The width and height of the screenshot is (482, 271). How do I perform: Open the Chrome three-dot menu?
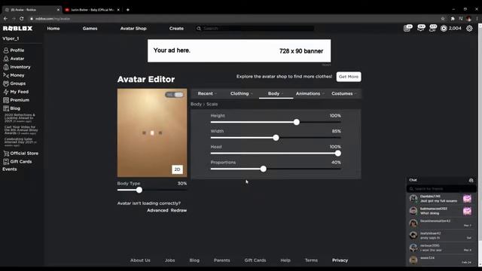click(x=477, y=18)
